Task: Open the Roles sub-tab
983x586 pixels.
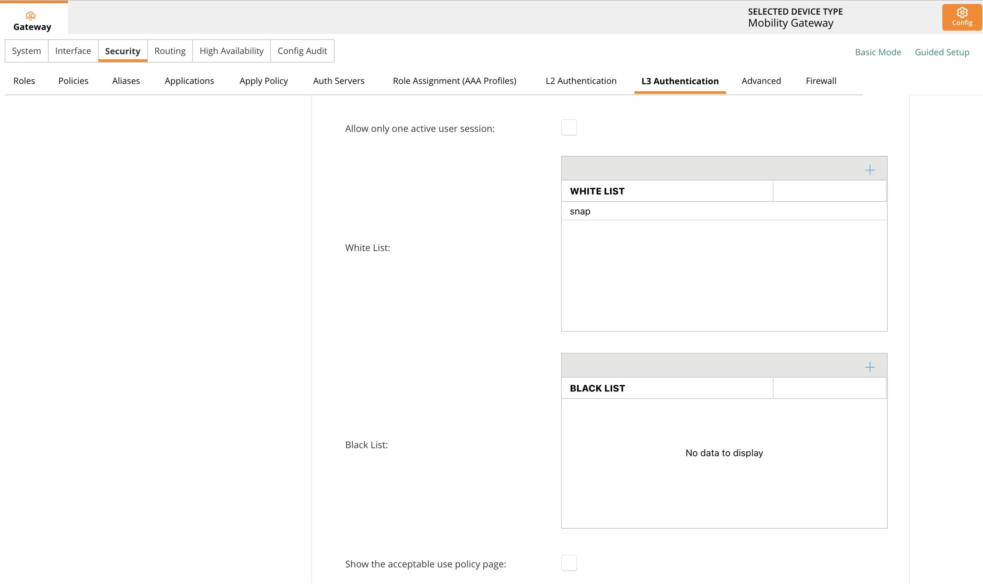Action: coord(24,81)
